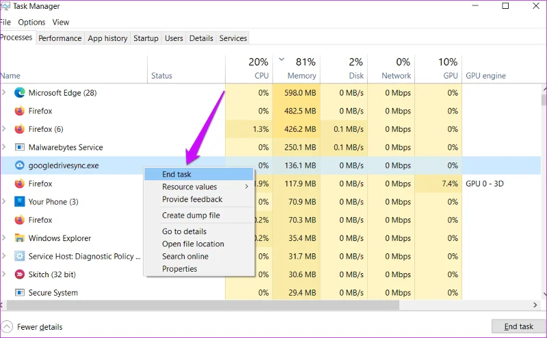Sort by the CPU column header
Screen dimensions: 547x338
coord(249,69)
